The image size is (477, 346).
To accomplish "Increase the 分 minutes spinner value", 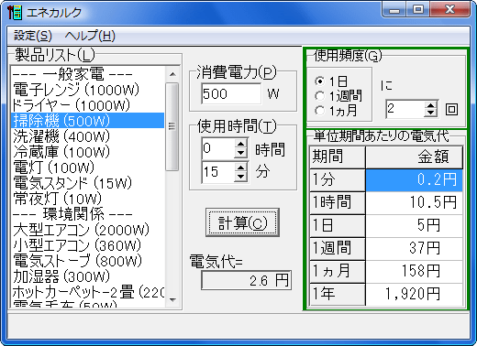I will (241, 168).
